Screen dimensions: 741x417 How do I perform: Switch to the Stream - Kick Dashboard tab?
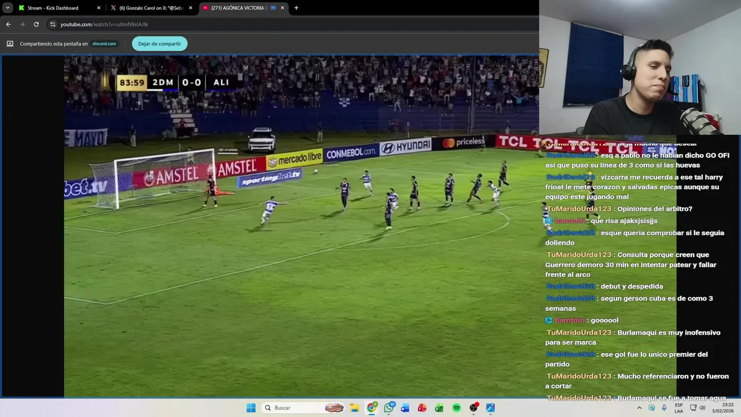(59, 8)
